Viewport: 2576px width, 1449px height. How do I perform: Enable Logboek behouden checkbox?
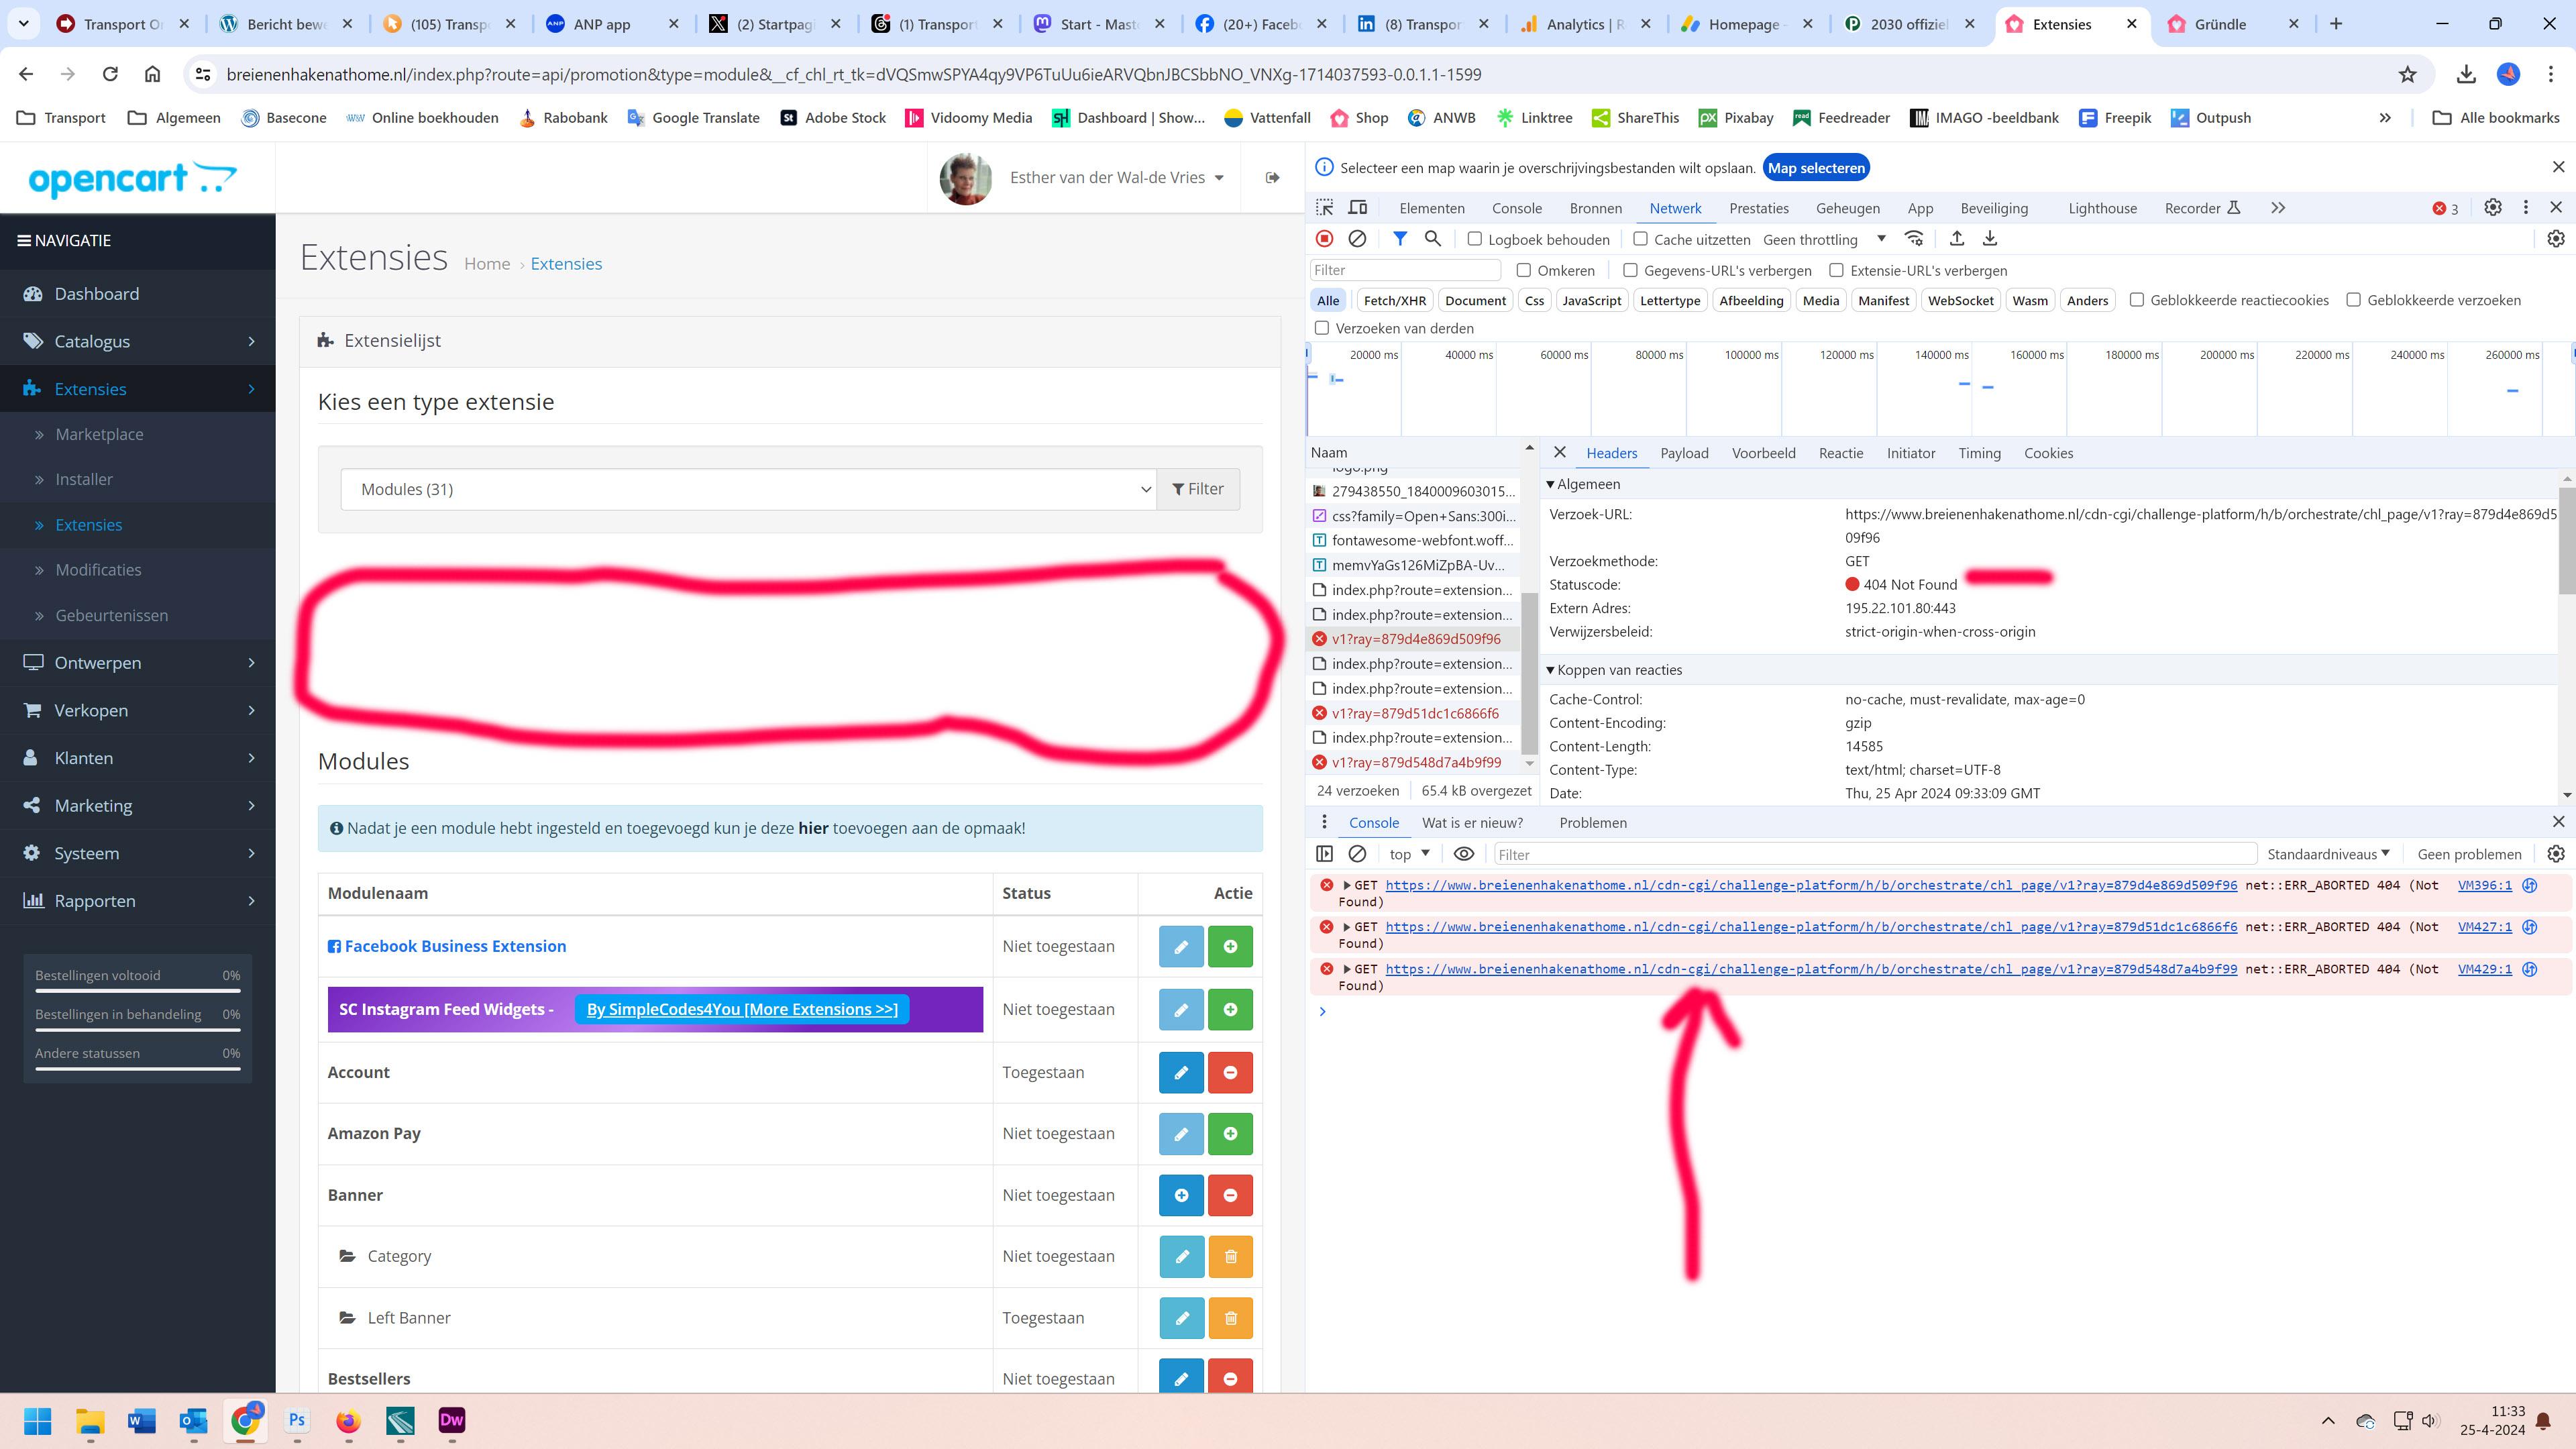(1474, 239)
